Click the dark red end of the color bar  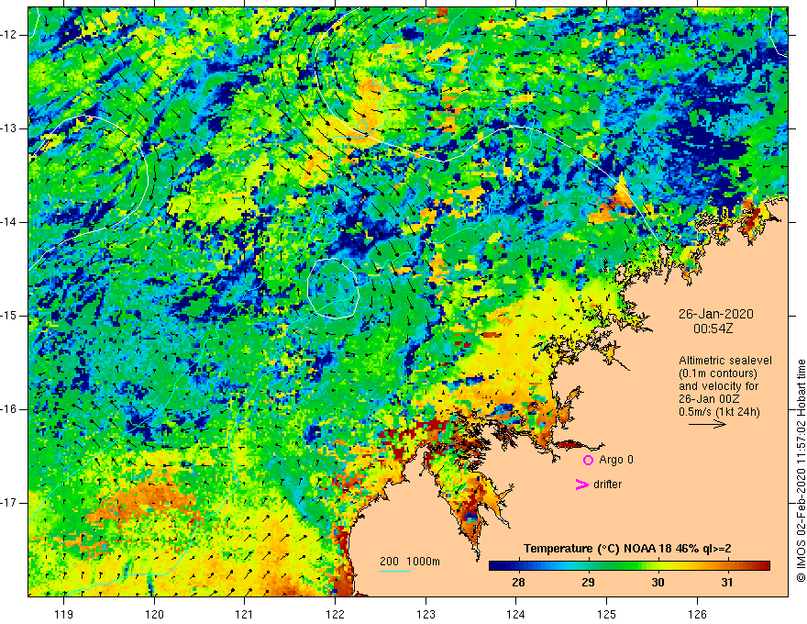[x=764, y=566]
